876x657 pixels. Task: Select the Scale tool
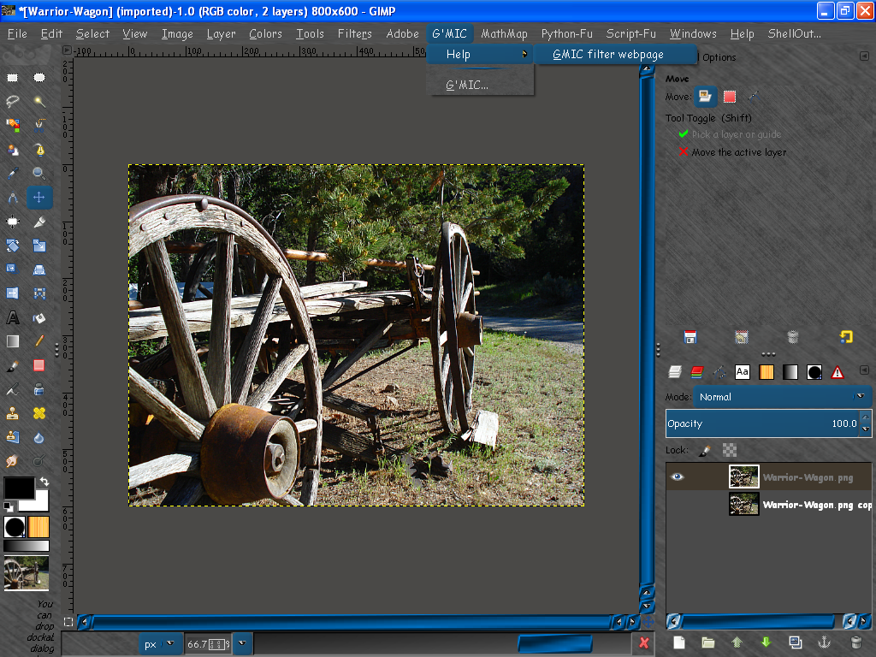[39, 246]
